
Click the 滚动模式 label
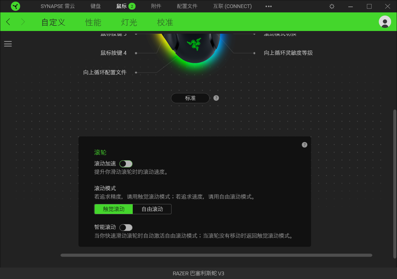click(x=105, y=188)
